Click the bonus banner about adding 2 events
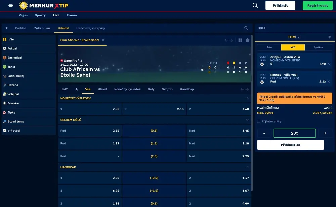This screenshot has height=207, width=336. tap(295, 98)
